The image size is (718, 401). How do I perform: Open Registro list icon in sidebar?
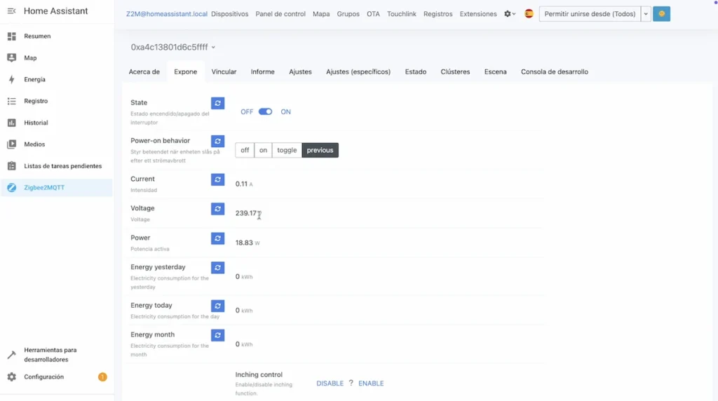point(11,101)
